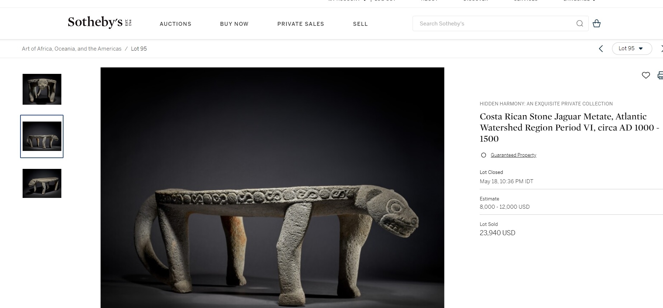663x308 pixels.
Task: Click the main jaguar metate image
Action: [272, 188]
